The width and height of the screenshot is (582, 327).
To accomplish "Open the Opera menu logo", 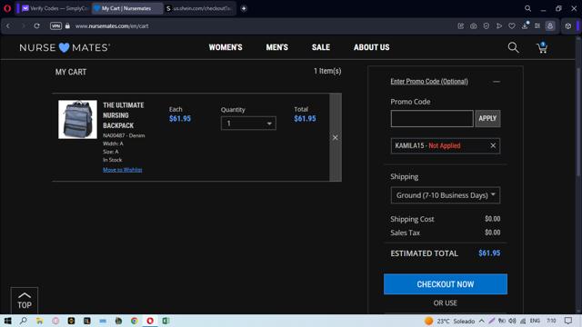I will (x=7, y=8).
